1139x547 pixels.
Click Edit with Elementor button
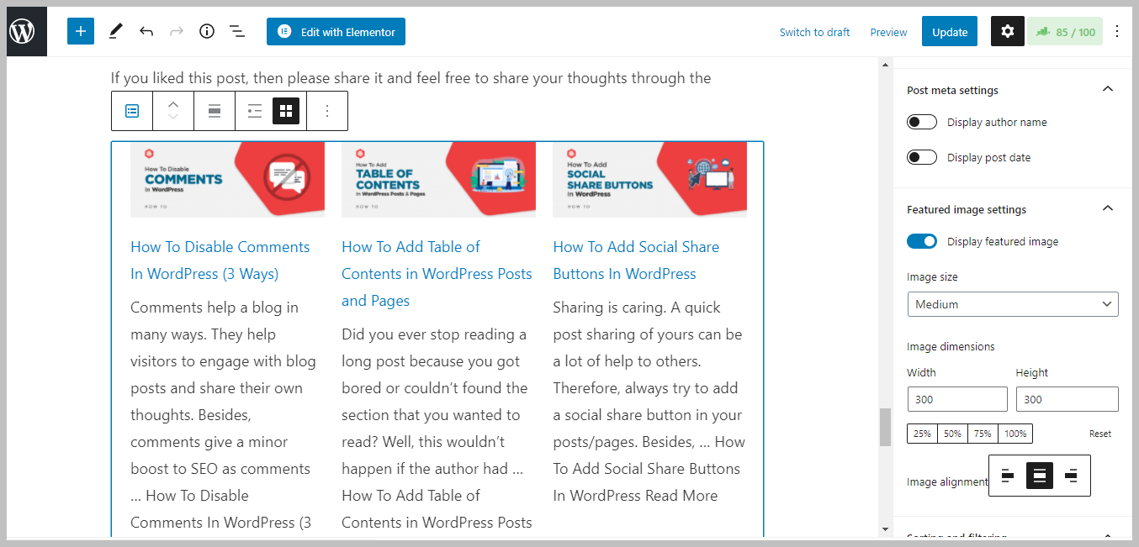[336, 32]
